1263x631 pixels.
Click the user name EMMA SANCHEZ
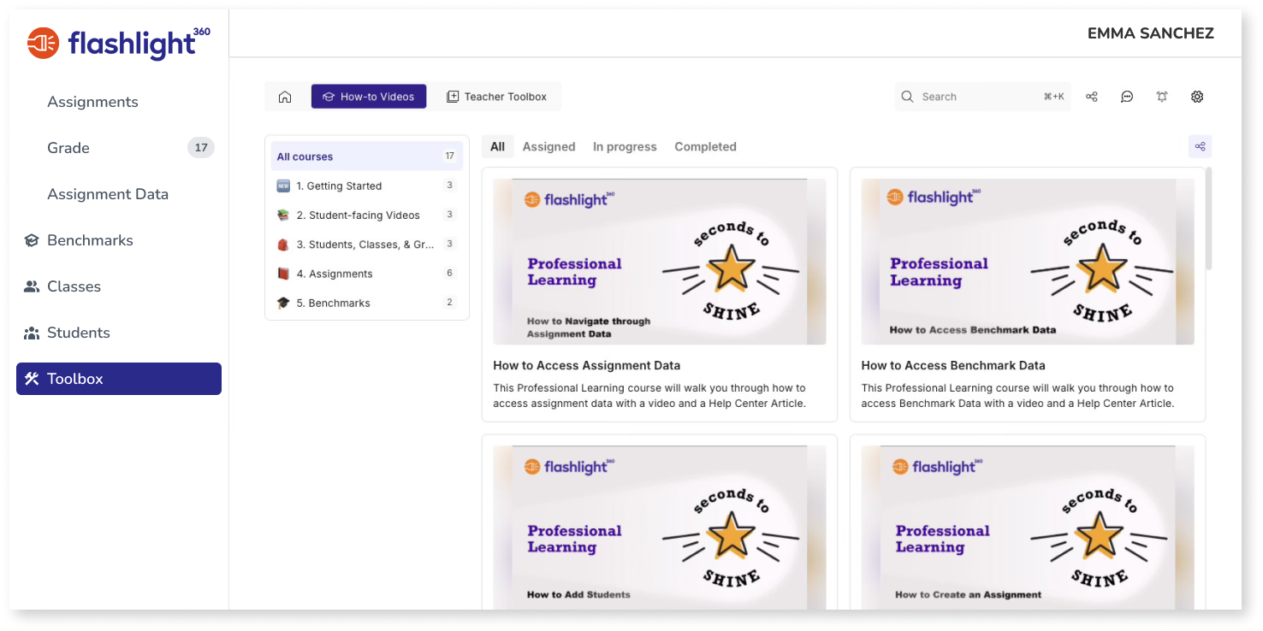pyautogui.click(x=1150, y=33)
